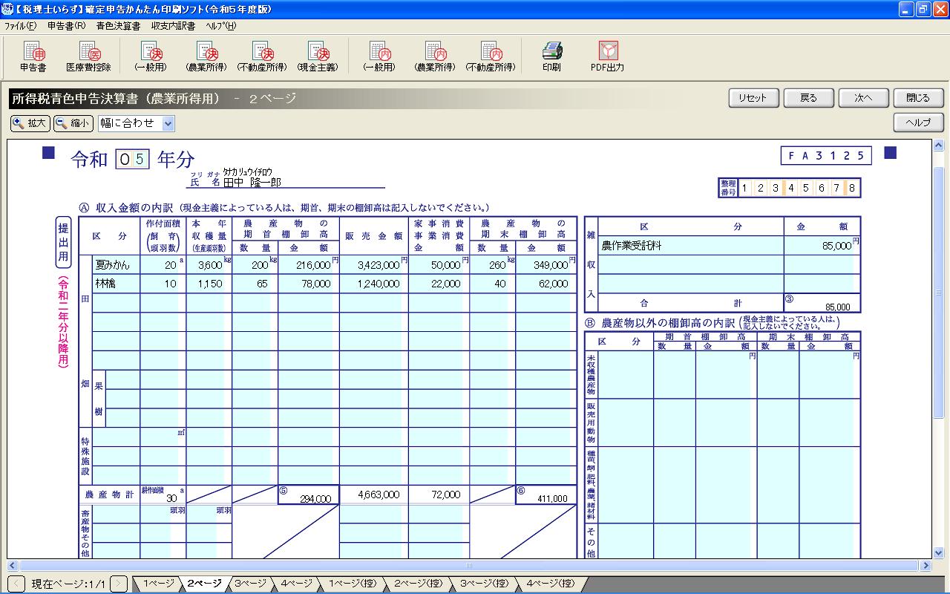The height and width of the screenshot is (594, 950).
Task: Click the horizontal scrollbar right arrow
Action: [x=925, y=565]
